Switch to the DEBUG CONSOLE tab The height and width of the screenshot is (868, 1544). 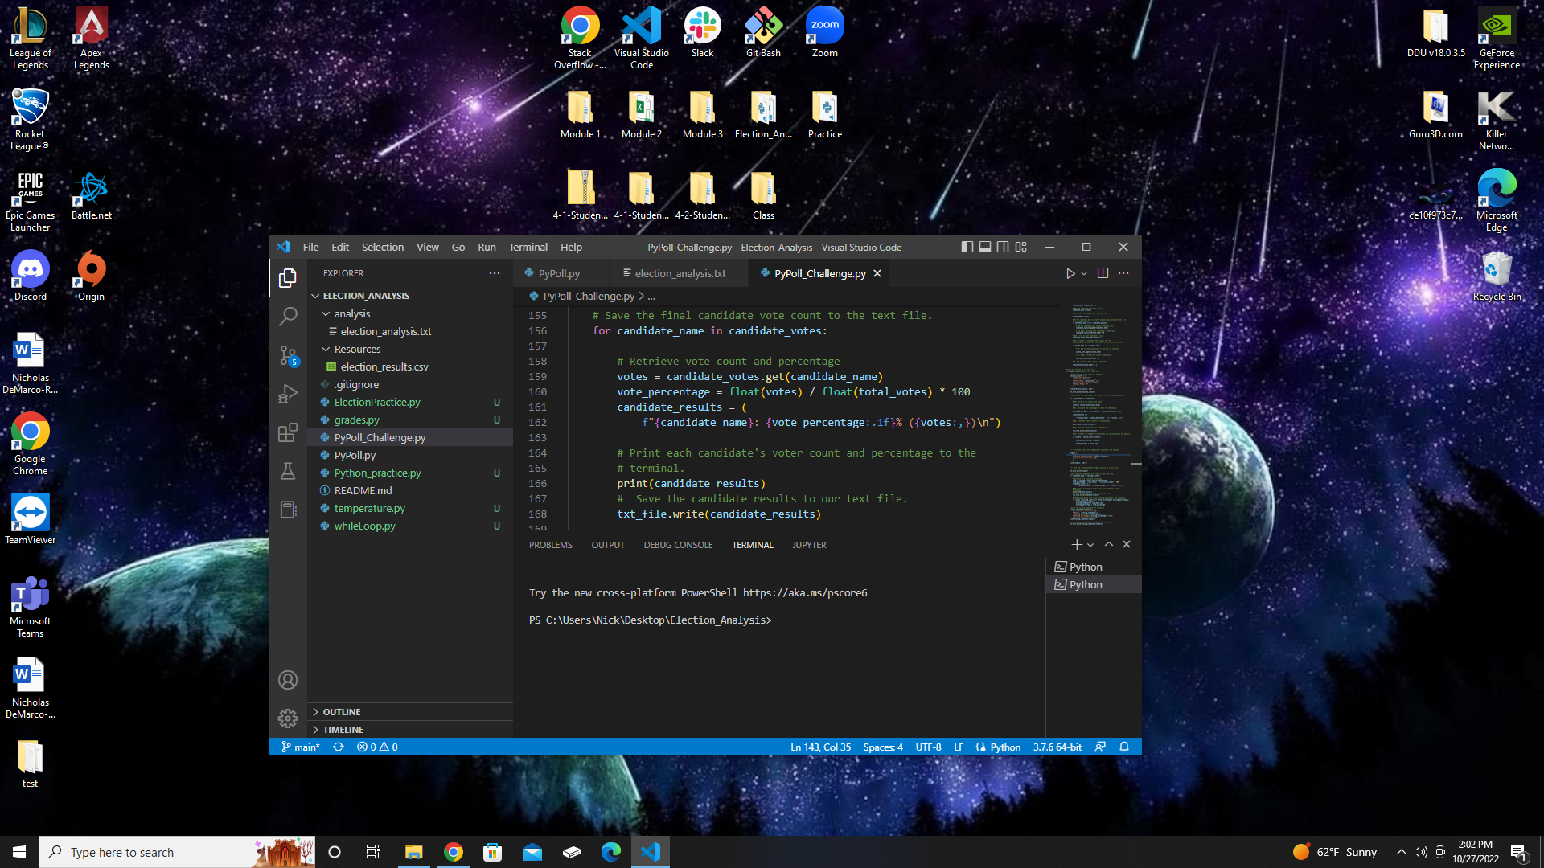click(x=678, y=545)
